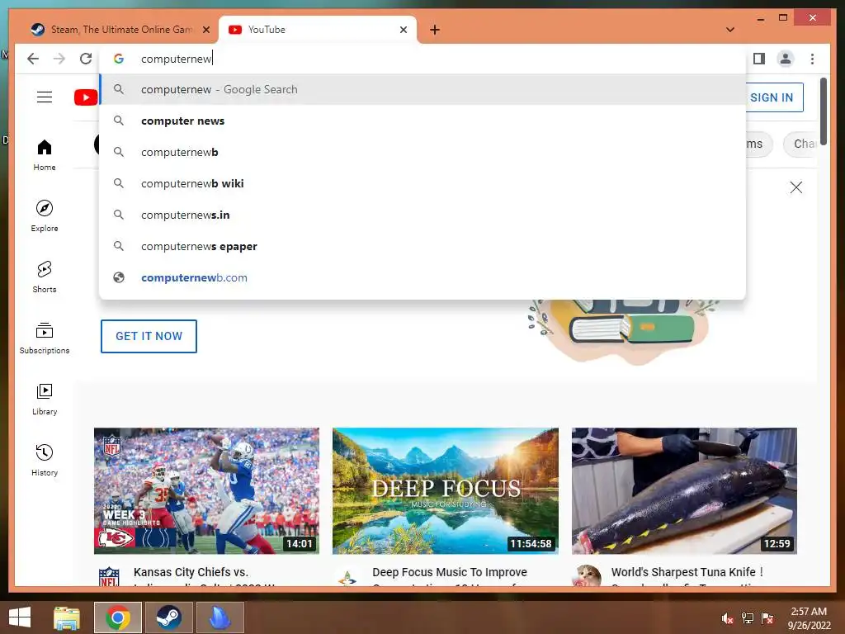This screenshot has height=634, width=845.
Task: Choose 'computernewb wiki' suggestion
Action: click(x=422, y=183)
